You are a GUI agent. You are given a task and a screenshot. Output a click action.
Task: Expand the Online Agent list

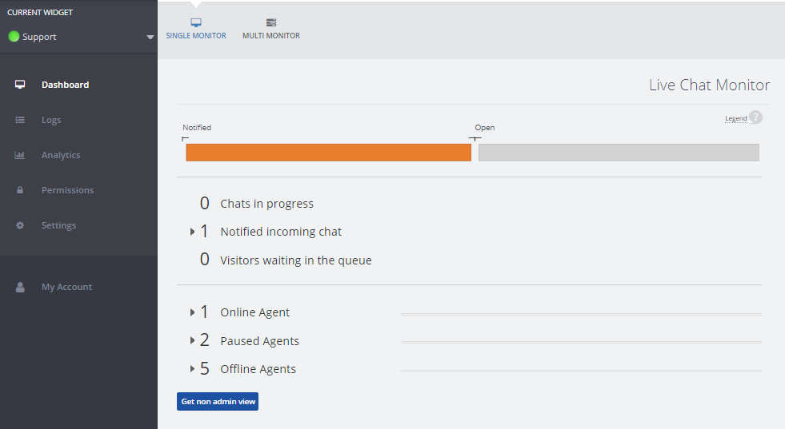(192, 312)
